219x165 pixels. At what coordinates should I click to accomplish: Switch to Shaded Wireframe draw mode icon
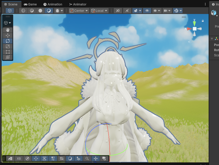(32, 11)
